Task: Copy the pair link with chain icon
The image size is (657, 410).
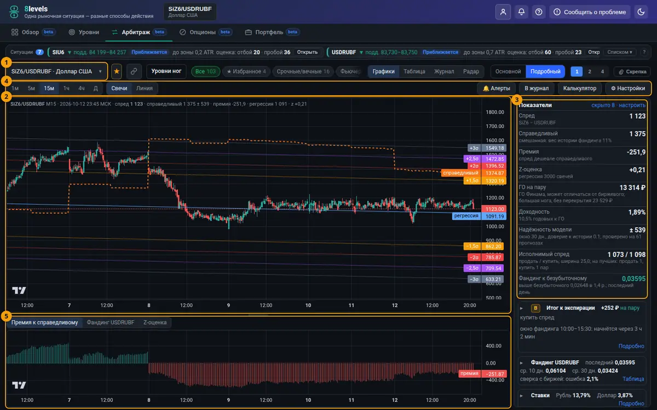Action: tap(134, 71)
